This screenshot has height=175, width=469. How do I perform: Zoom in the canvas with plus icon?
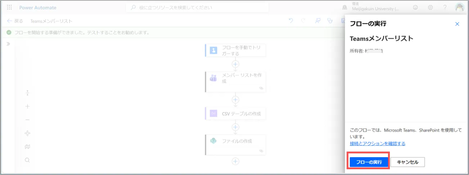[x=27, y=106]
